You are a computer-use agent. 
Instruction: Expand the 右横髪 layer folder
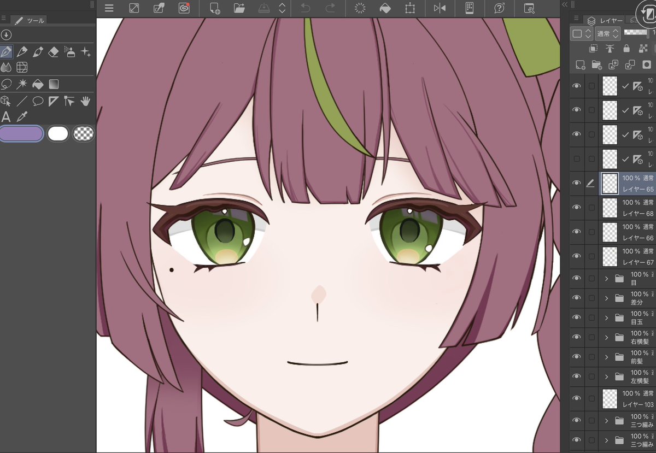(x=606, y=337)
